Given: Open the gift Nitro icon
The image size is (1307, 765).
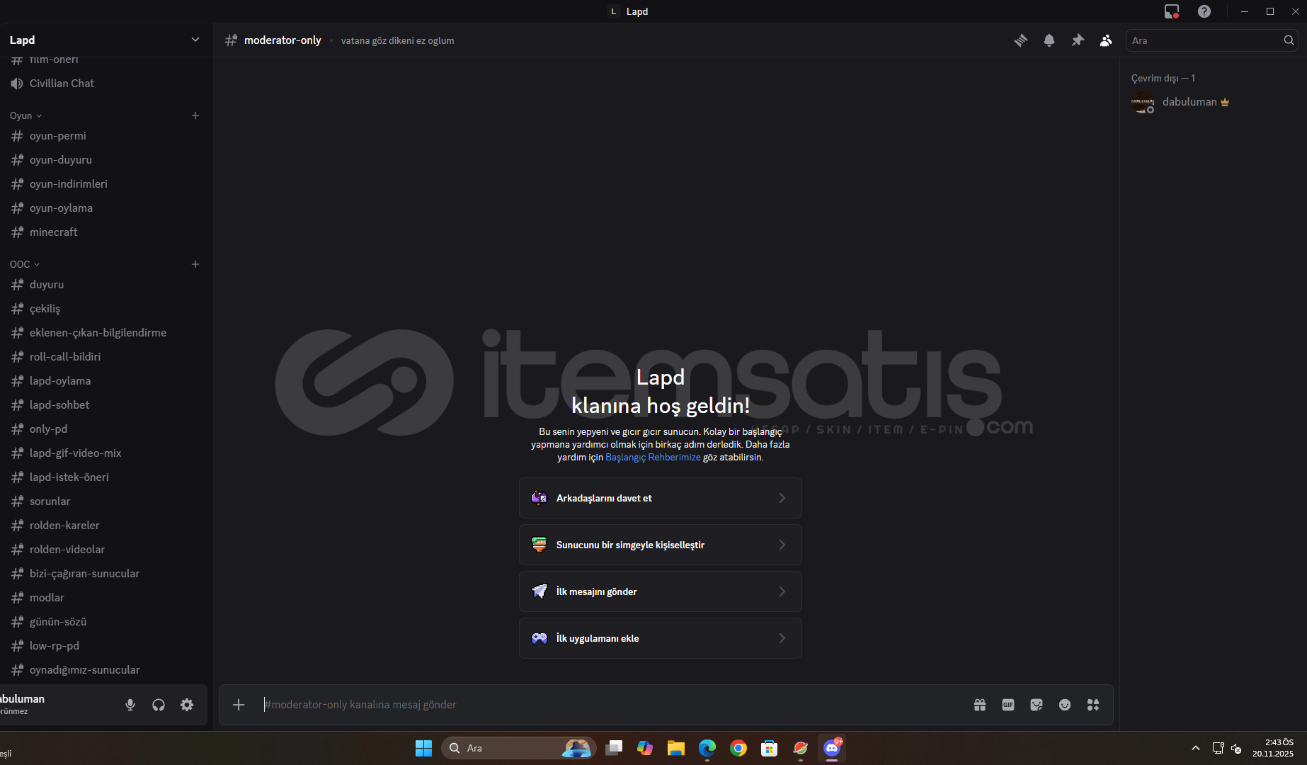Looking at the screenshot, I should (980, 705).
